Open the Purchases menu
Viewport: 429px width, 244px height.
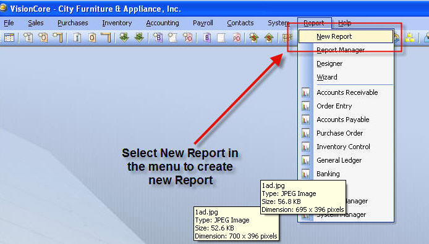(x=73, y=23)
